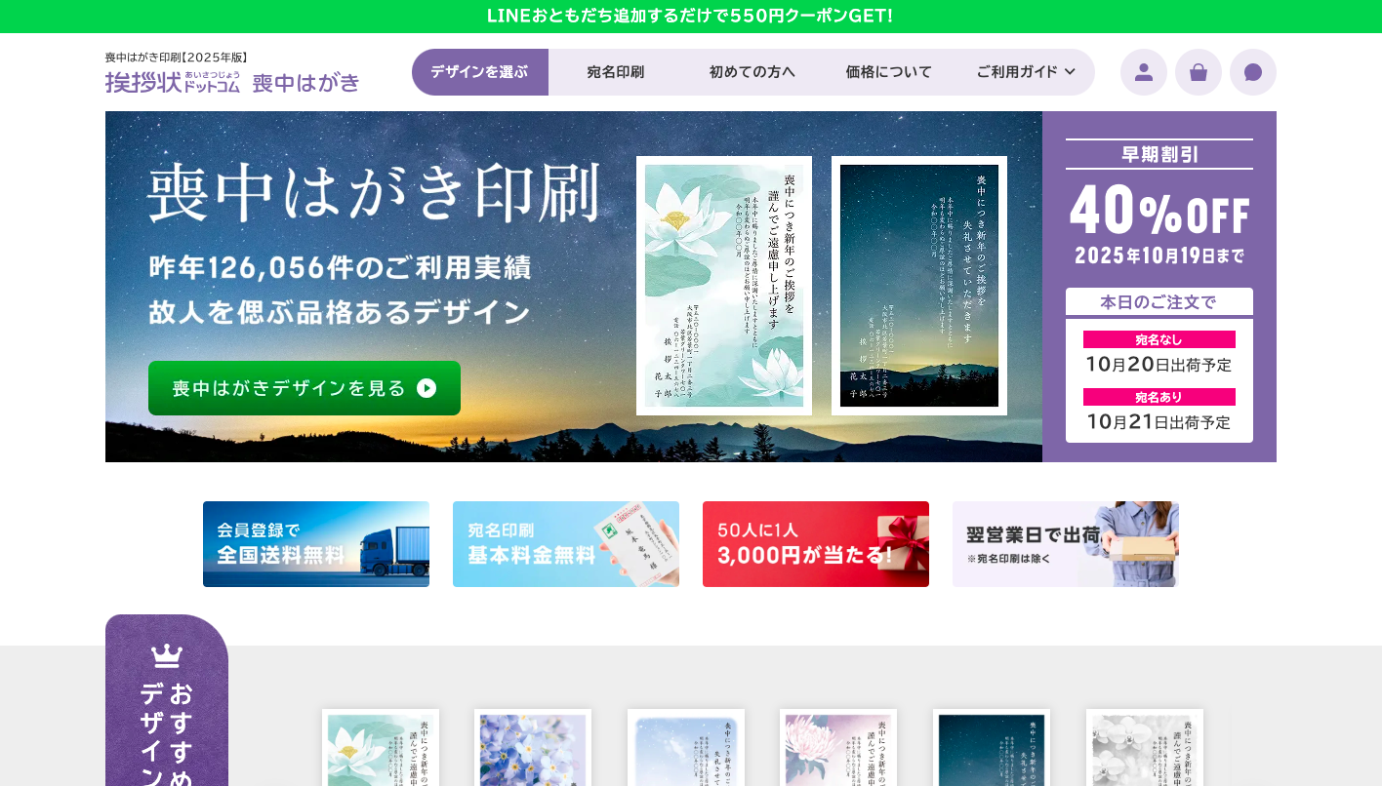Click the 喪中はがきデザインを見る button
Viewport: 1382px width, 786px height.
tap(305, 388)
